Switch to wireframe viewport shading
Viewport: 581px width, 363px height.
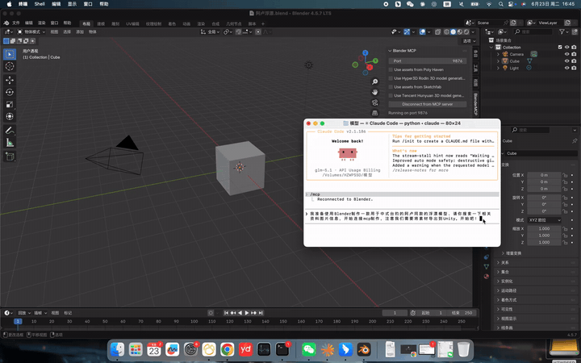coord(447,31)
